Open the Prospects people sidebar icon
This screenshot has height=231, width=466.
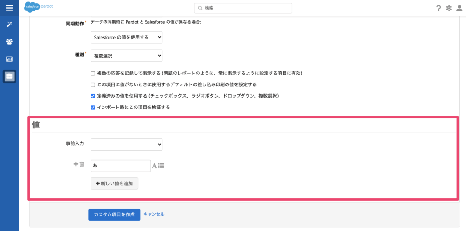coord(9,42)
